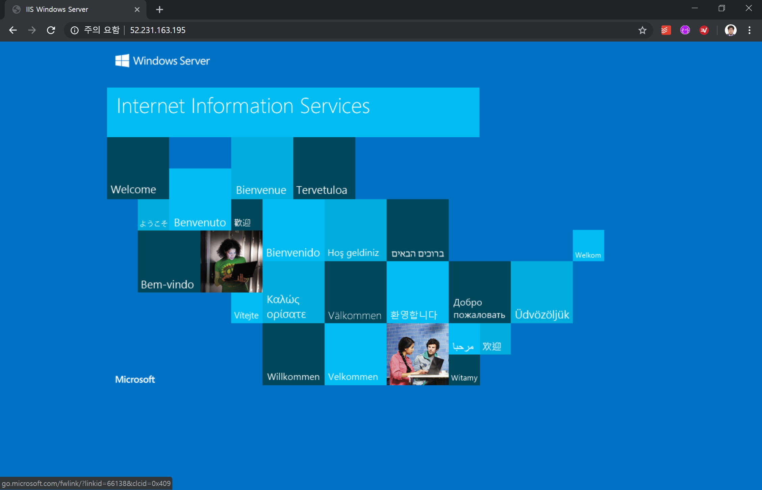Click the Arabic مرحبا tile
The height and width of the screenshot is (490, 762).
pyautogui.click(x=464, y=339)
